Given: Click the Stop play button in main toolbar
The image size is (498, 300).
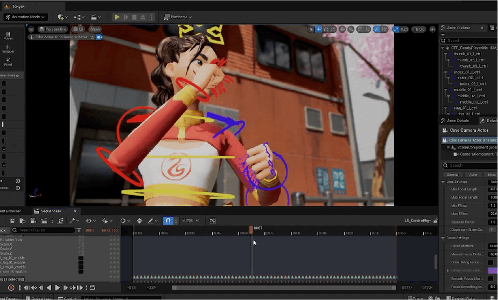Looking at the screenshot, I should (135, 17).
